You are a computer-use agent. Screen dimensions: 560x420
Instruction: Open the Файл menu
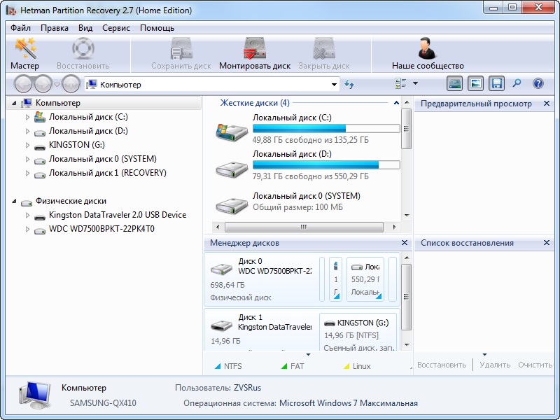(21, 28)
